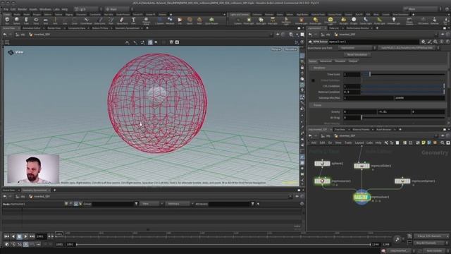Select the mpmcontainer1 node

[x=402, y=181]
